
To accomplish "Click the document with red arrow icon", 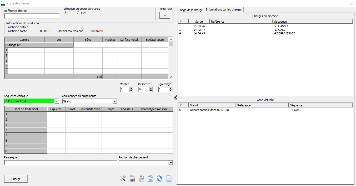I will 132,179.
